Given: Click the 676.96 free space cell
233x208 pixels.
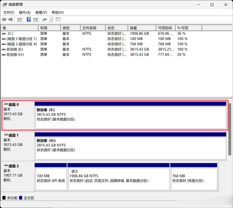Looking at the screenshot, I should pyautogui.click(x=165, y=34).
